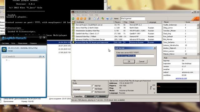Sort server list by Mode column
Viewport: 200px width, 112px height.
138,22
